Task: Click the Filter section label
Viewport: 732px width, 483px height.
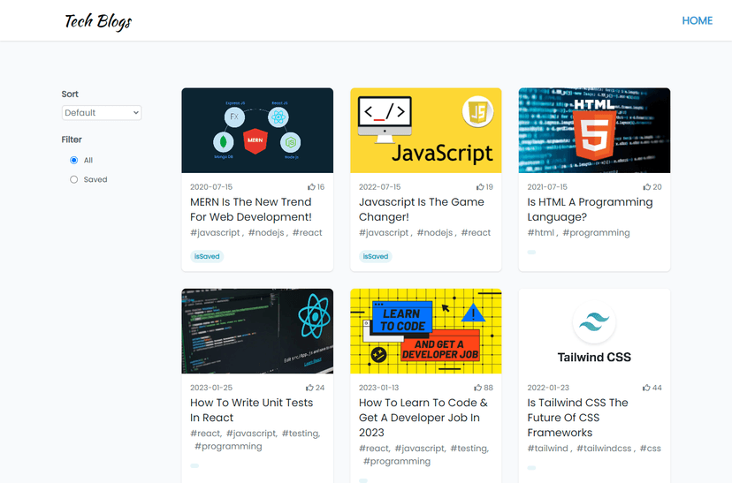Action: coord(72,140)
